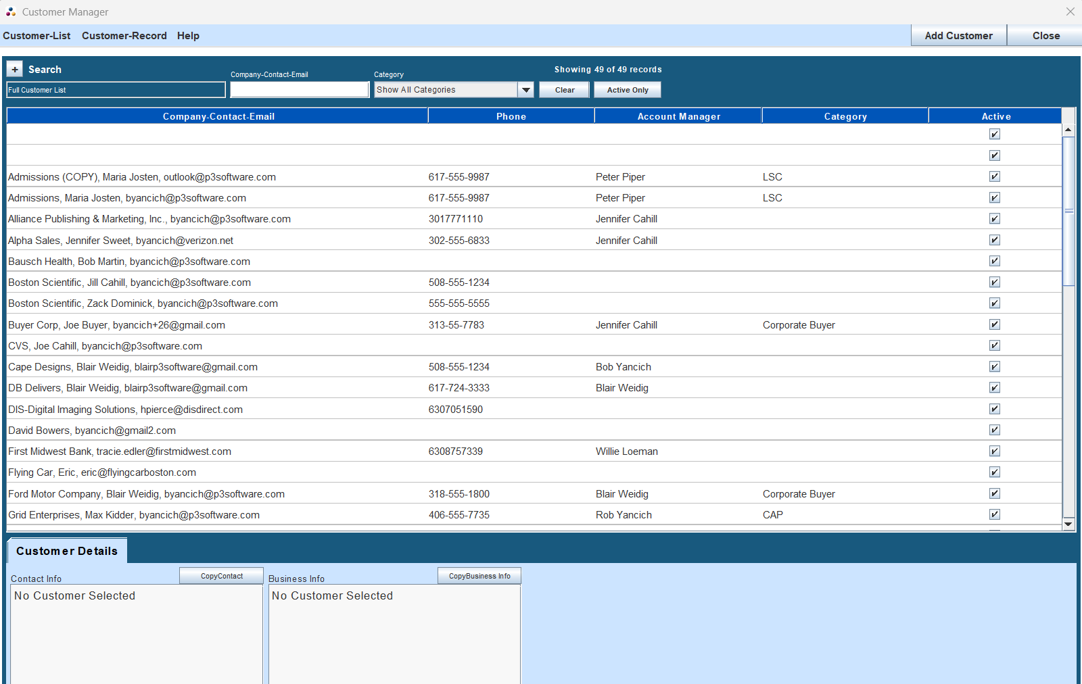
Task: Uncheck Active for Admissions, Maria Josten
Action: point(994,197)
